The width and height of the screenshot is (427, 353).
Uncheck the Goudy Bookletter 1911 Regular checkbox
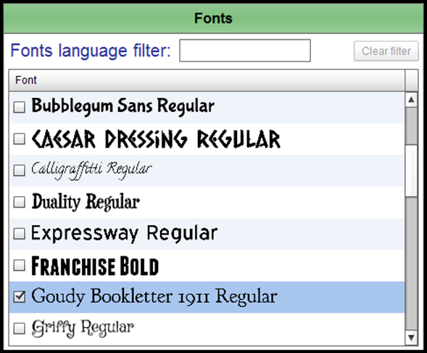coord(20,297)
